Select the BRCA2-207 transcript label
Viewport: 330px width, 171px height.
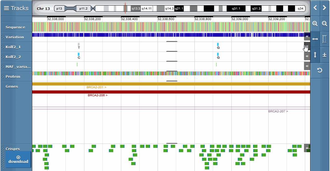tap(278, 111)
